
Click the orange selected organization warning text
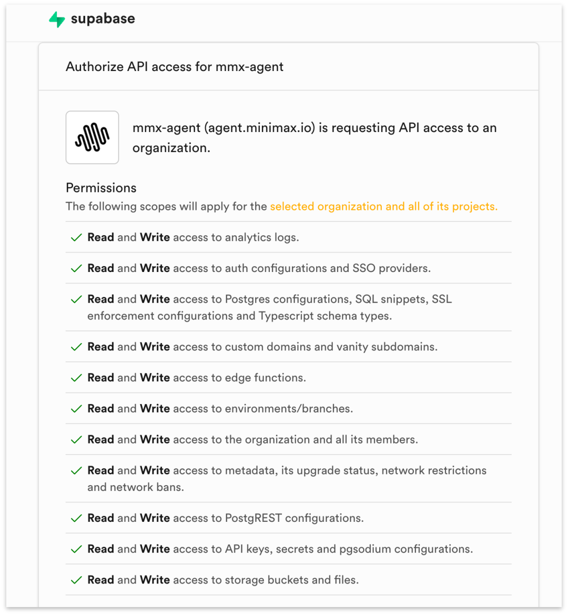click(384, 206)
